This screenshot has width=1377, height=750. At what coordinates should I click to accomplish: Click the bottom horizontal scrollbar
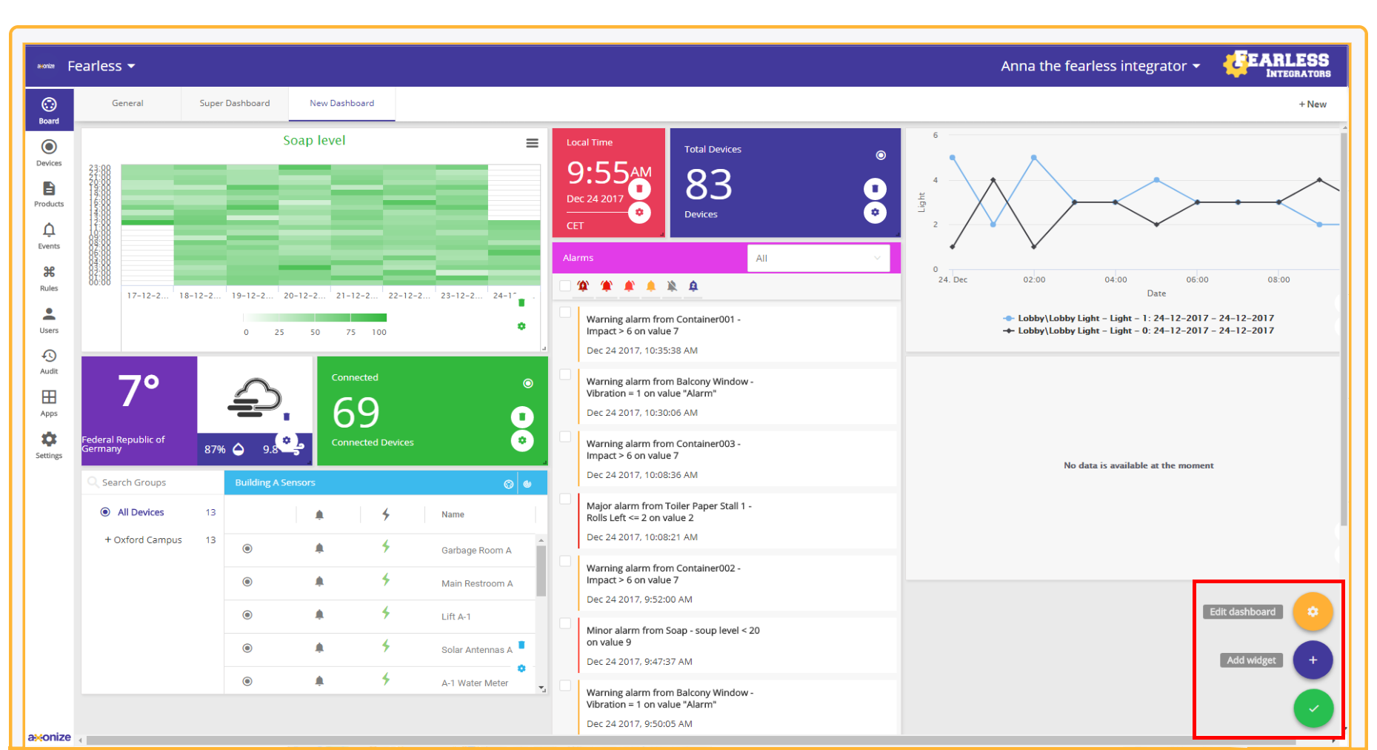(690, 740)
